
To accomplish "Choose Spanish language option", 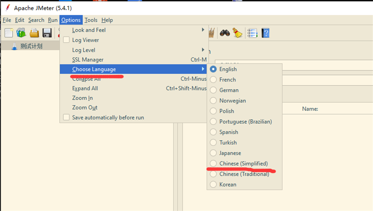I will click(244, 132).
